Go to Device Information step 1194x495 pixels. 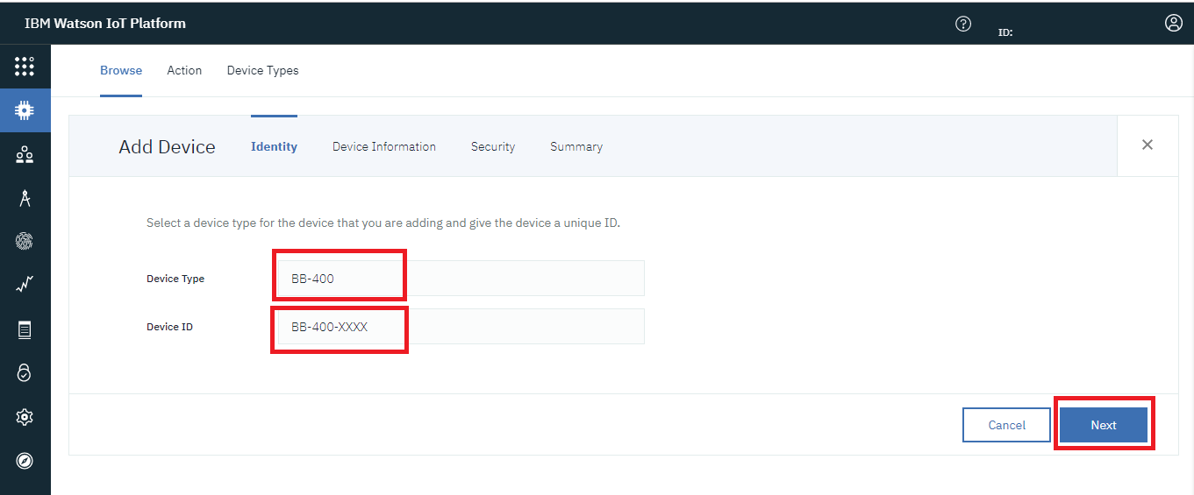[384, 146]
